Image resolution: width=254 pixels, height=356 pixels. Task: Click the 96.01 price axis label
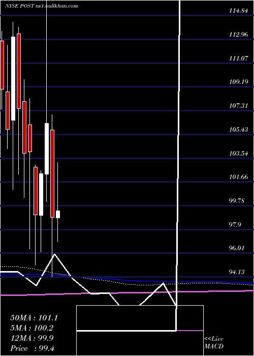237,248
